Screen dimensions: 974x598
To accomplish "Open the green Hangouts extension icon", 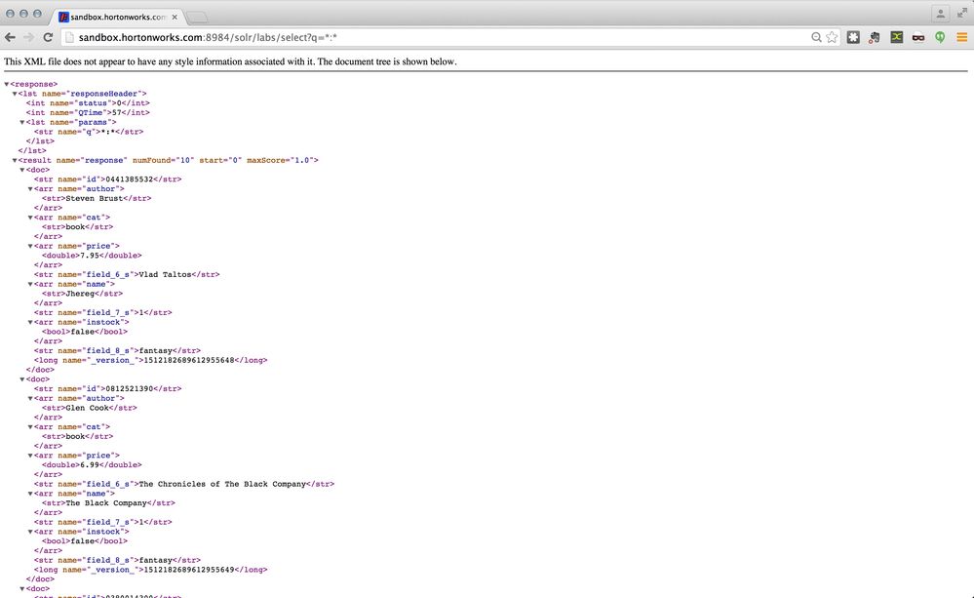I will (x=940, y=36).
